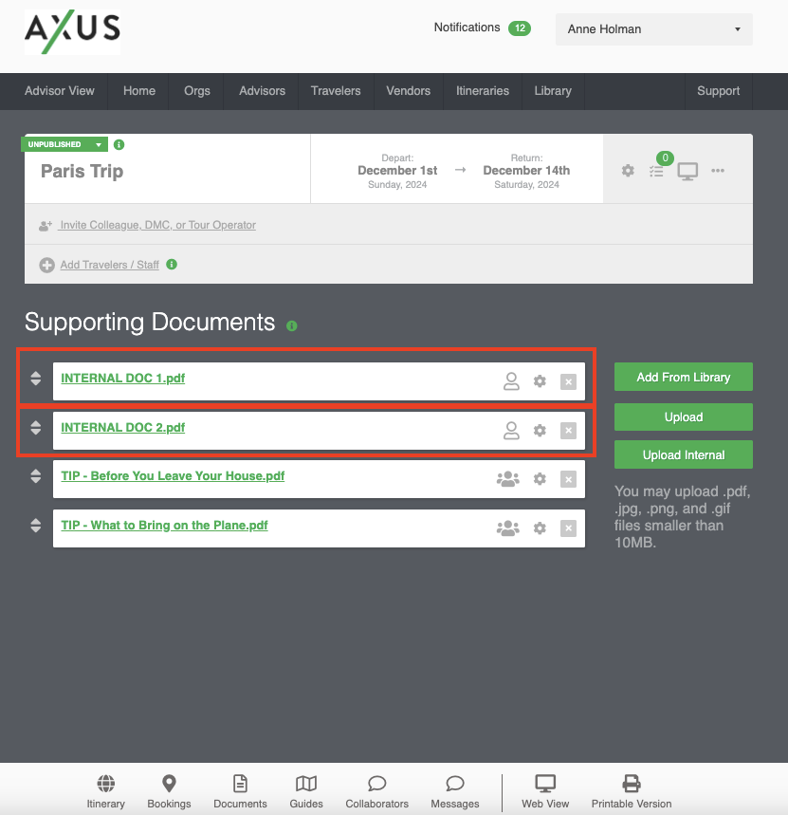788x815 pixels.
Task: Remove TIP - What to Bring on the Plane.pdf
Action: pyautogui.click(x=568, y=528)
